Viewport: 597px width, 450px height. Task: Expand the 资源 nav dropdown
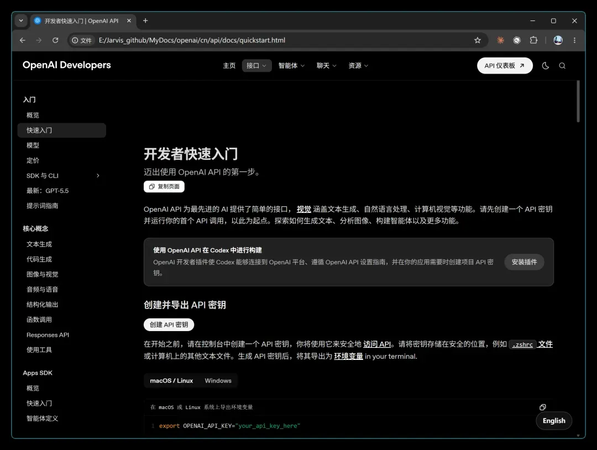tap(358, 66)
